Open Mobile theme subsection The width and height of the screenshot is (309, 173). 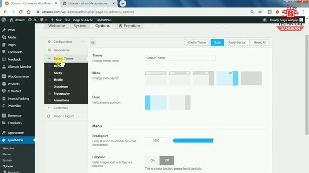(58, 80)
